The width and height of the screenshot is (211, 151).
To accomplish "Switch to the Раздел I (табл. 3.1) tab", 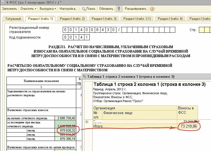I will pyautogui.click(x=137, y=19).
